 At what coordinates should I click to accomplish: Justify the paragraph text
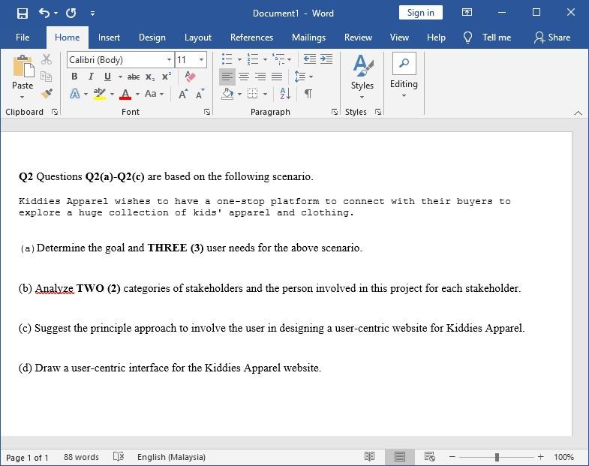(277, 77)
